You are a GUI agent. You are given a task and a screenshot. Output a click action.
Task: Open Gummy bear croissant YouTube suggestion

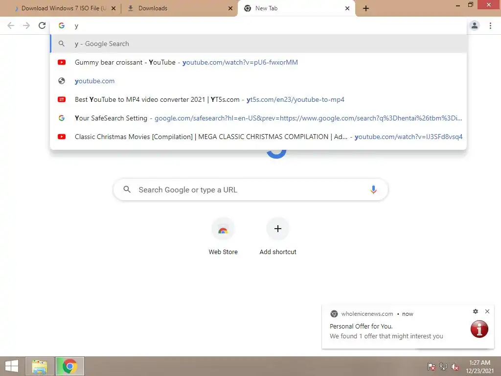click(258, 62)
